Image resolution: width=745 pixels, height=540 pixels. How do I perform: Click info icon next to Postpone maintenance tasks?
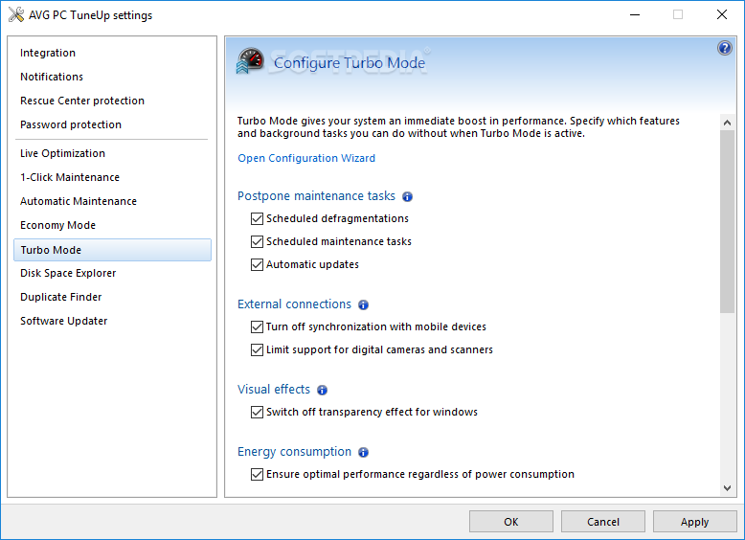click(407, 196)
